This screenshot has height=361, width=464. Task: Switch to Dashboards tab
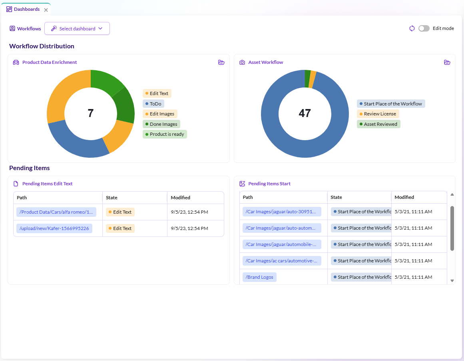(27, 9)
